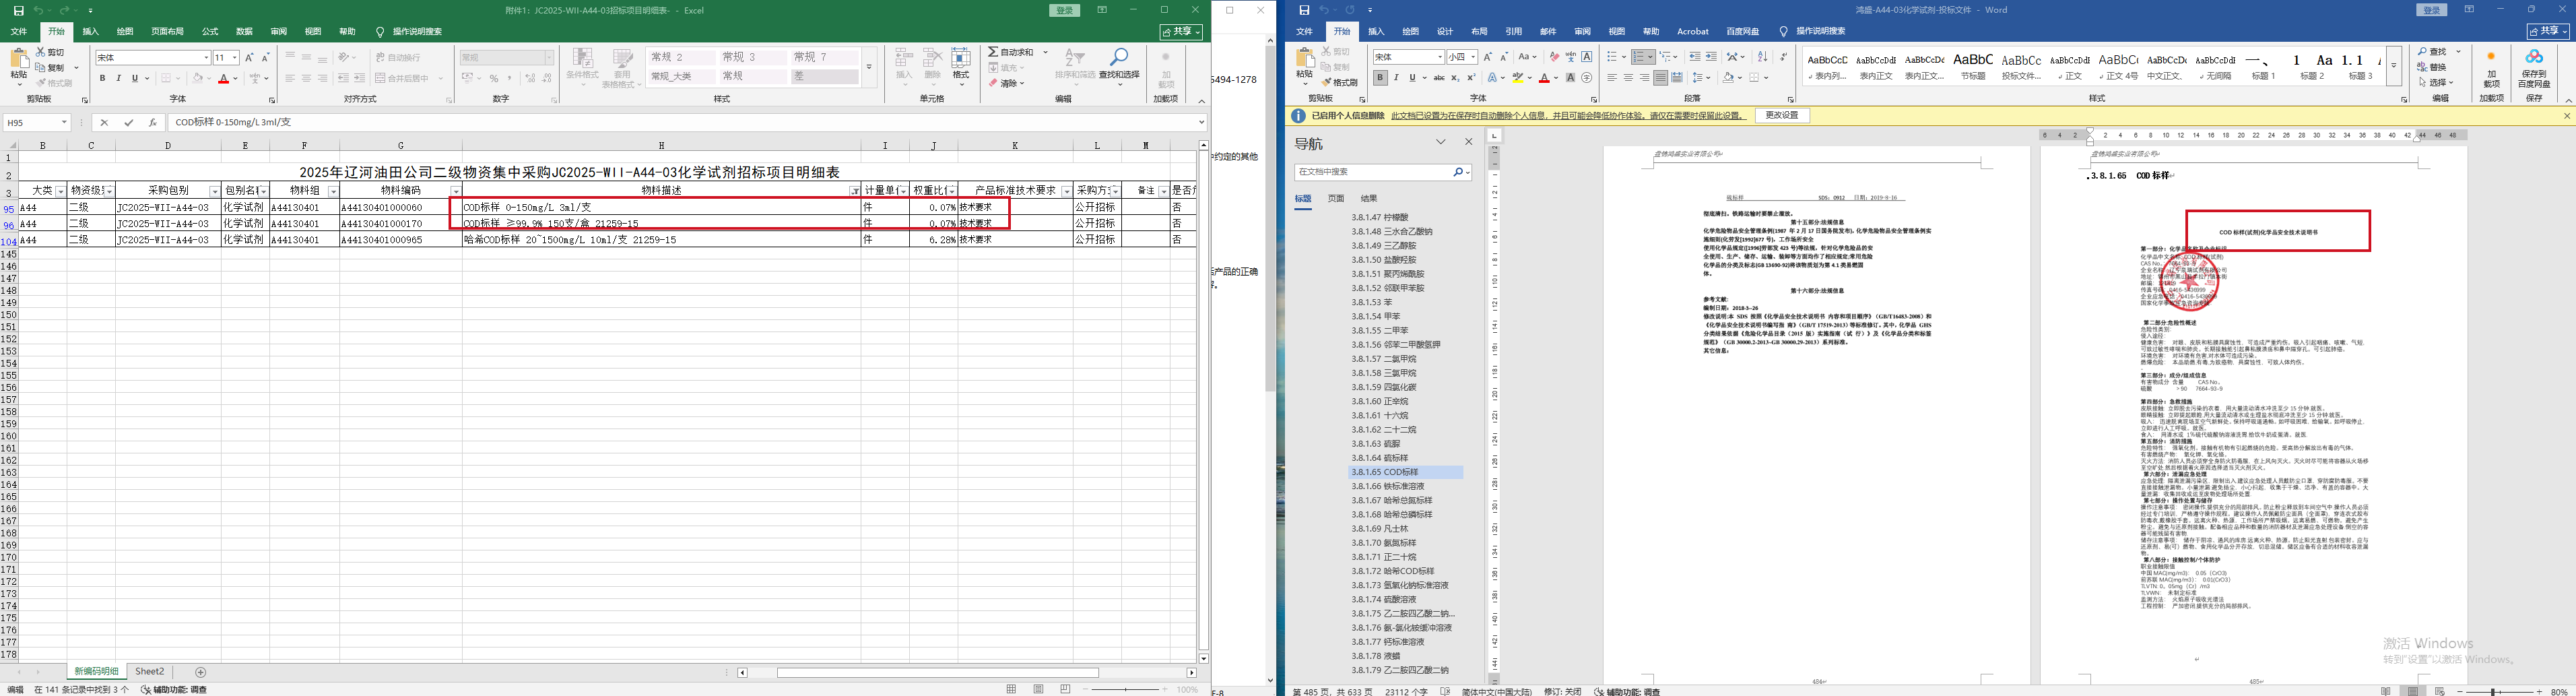The height and width of the screenshot is (696, 2576).
Task: Open filter dropdown for 物料描述 column
Action: (854, 191)
